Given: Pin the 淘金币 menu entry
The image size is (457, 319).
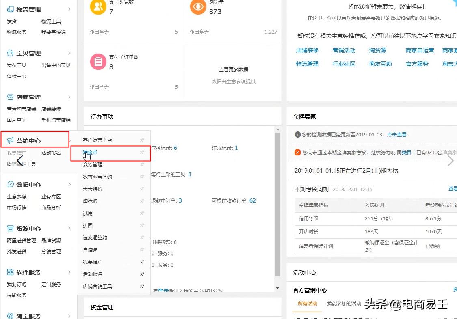Looking at the screenshot, I should [x=142, y=152].
